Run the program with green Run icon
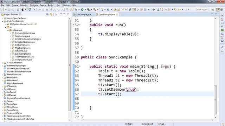The width and height of the screenshot is (225, 126). (x=82, y=9)
